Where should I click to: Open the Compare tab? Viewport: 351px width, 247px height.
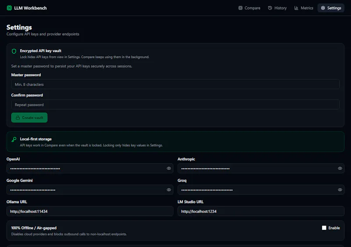[249, 8]
